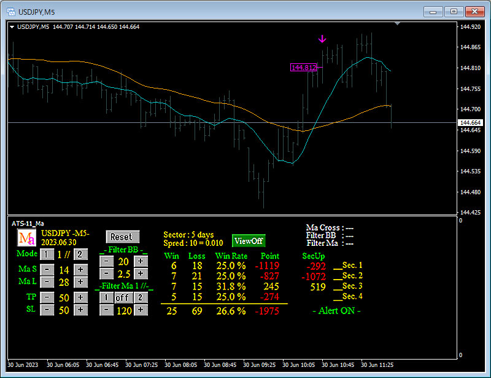
Task: Decrease SL value with minus
Action: coord(47,310)
